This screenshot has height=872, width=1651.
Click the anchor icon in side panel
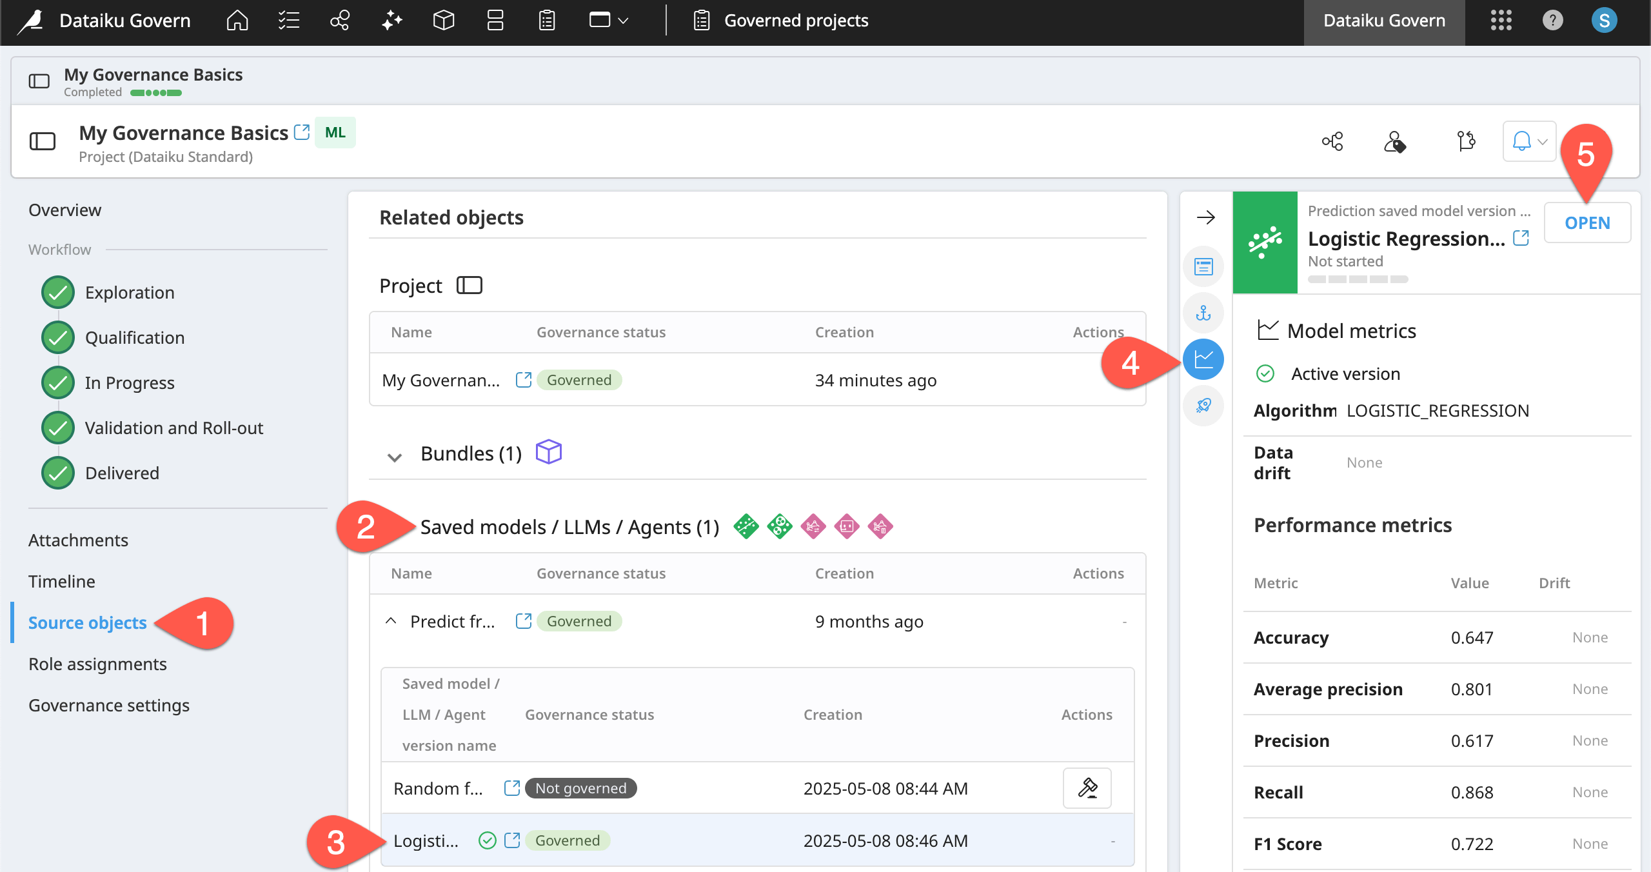1203,313
